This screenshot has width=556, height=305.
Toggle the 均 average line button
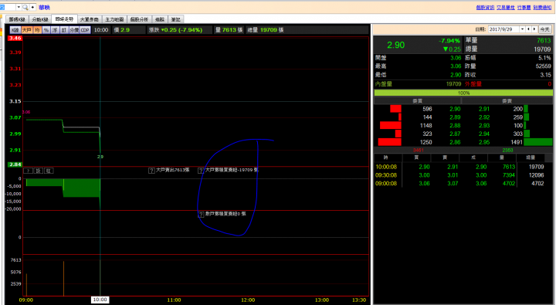pos(37,30)
